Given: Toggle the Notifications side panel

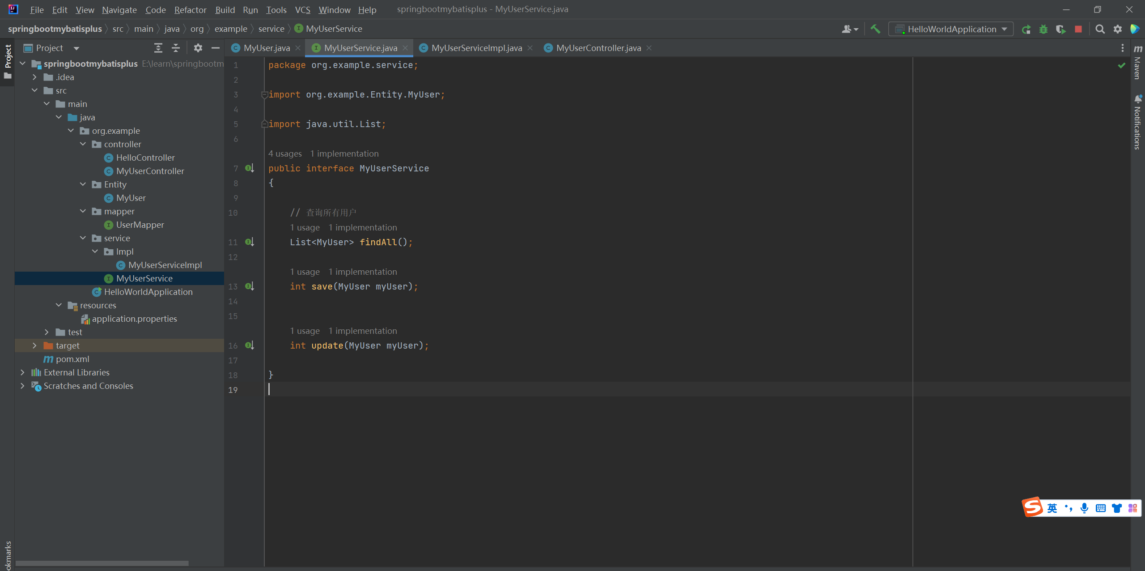Looking at the screenshot, I should tap(1137, 122).
